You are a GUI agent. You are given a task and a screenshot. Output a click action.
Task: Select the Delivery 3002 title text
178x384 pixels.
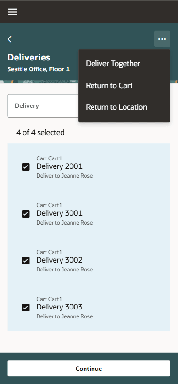pos(59,260)
